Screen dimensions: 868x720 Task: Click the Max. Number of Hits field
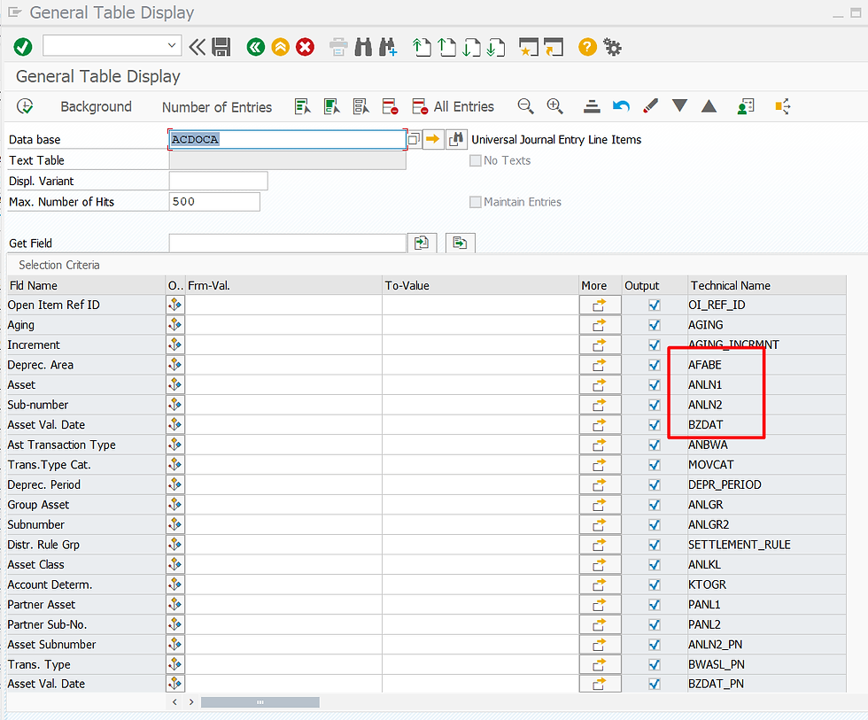[214, 201]
